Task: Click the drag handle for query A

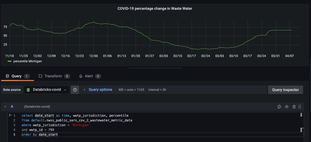Action: (300, 107)
